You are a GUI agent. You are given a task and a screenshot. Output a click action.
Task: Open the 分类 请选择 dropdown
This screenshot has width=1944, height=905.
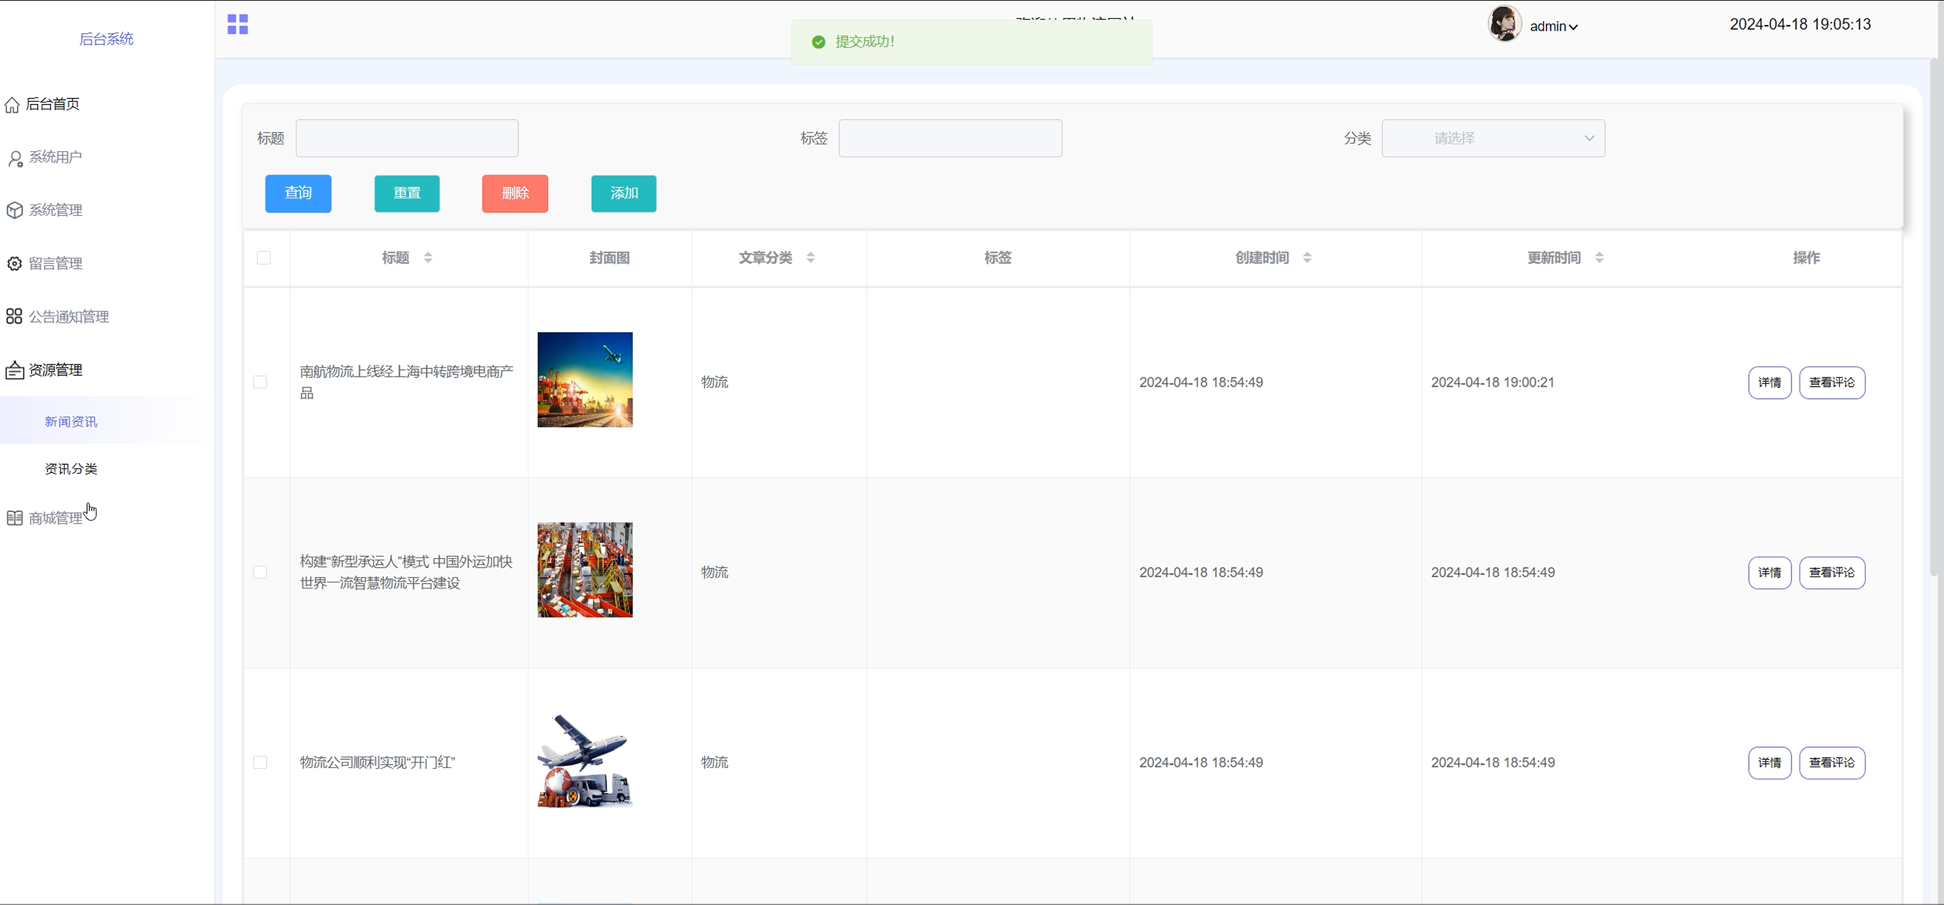[x=1492, y=138]
